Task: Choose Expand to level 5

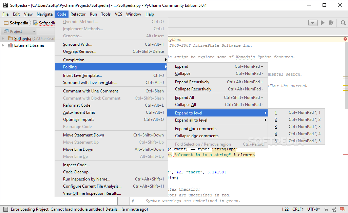Action: [x=296, y=141]
